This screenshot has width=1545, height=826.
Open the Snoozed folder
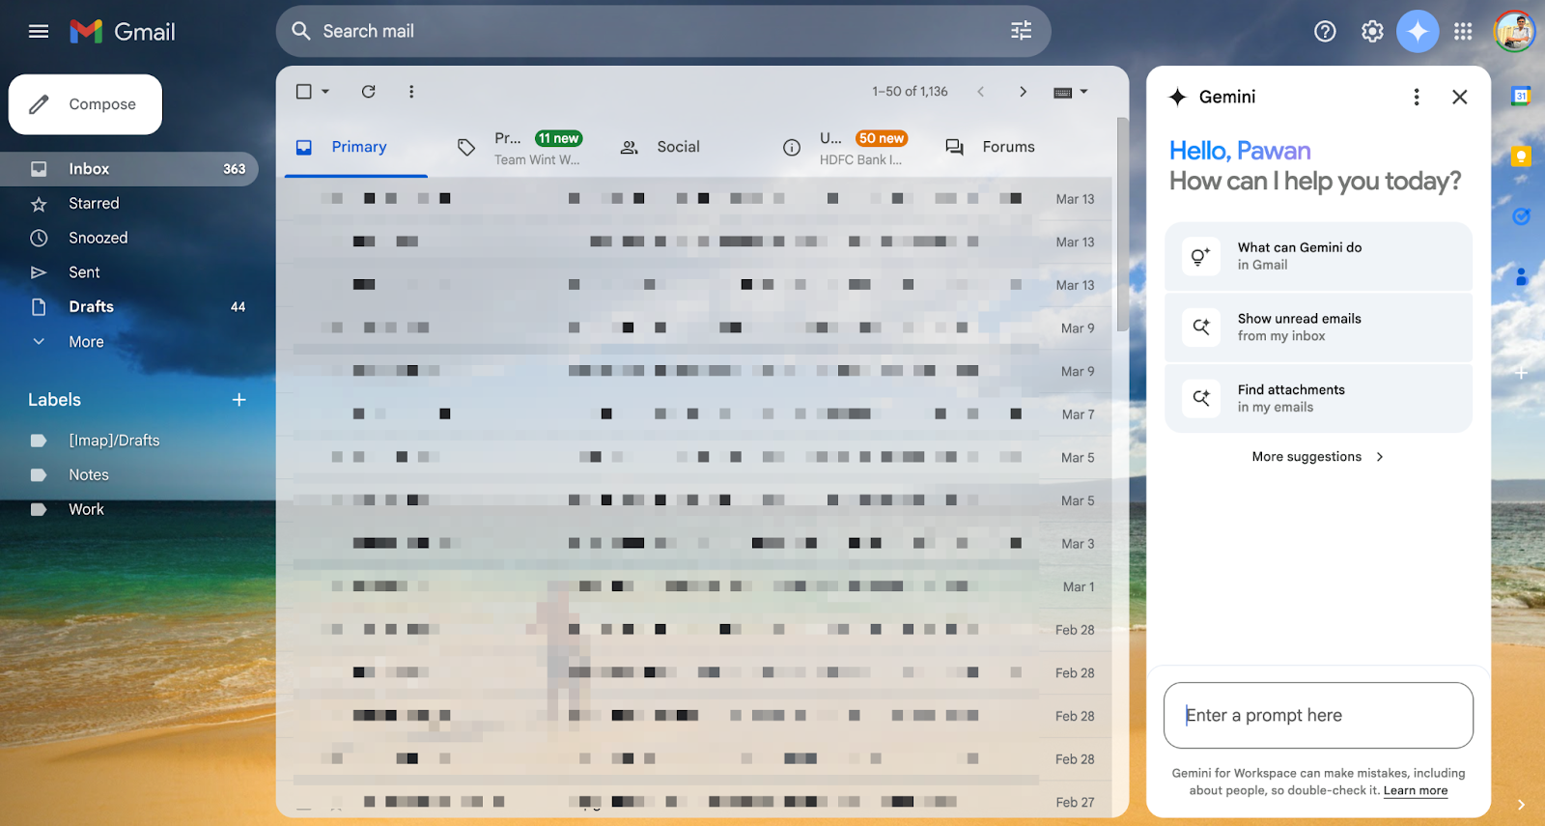coord(129,238)
